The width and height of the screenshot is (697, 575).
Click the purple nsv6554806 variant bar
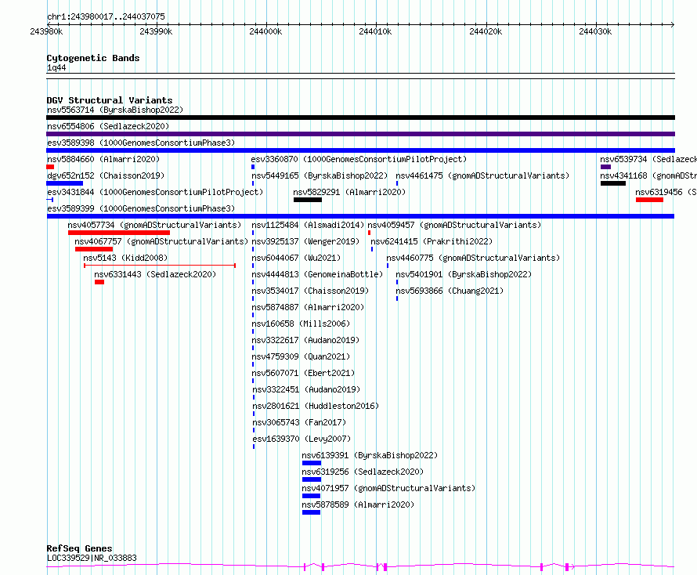360,134
